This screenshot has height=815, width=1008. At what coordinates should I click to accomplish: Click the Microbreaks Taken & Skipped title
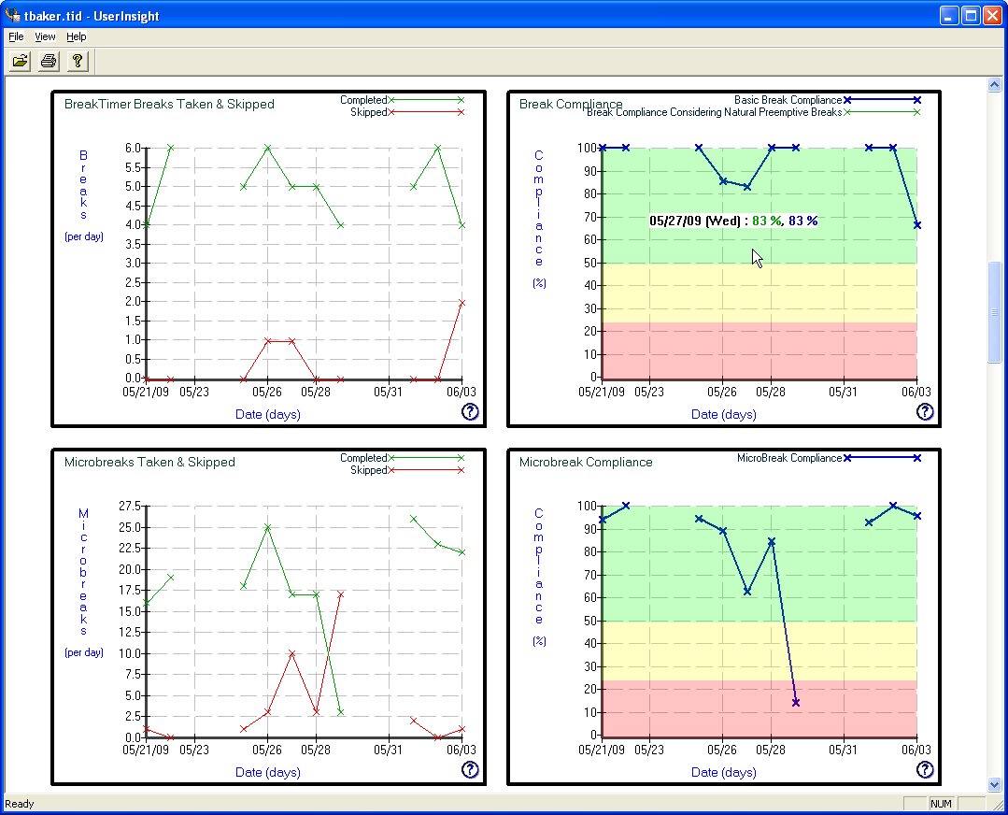(149, 462)
